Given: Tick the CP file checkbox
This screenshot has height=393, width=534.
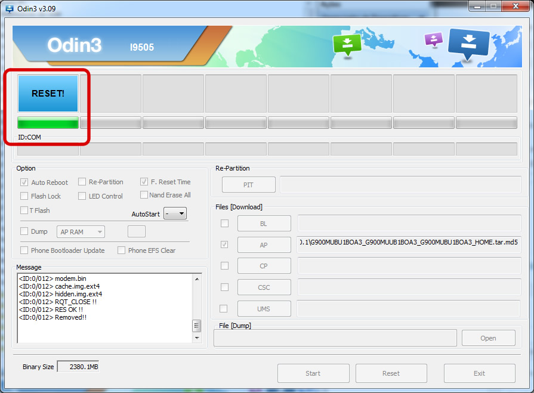Looking at the screenshot, I should click(x=224, y=266).
